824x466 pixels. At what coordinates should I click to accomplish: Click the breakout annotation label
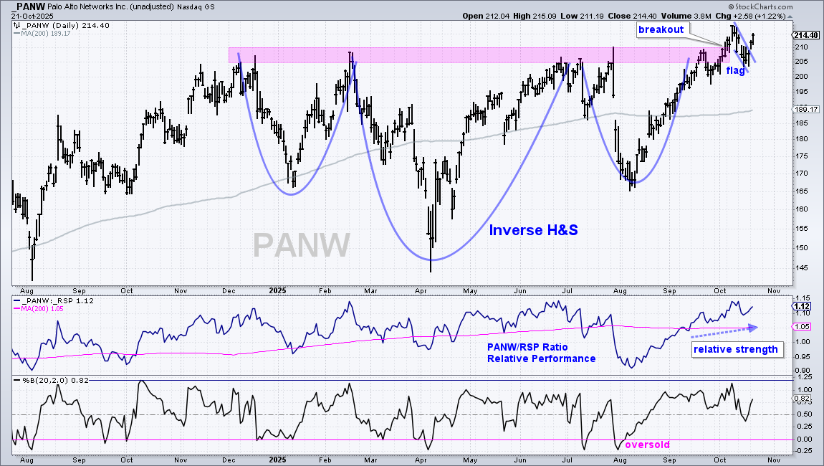(661, 29)
